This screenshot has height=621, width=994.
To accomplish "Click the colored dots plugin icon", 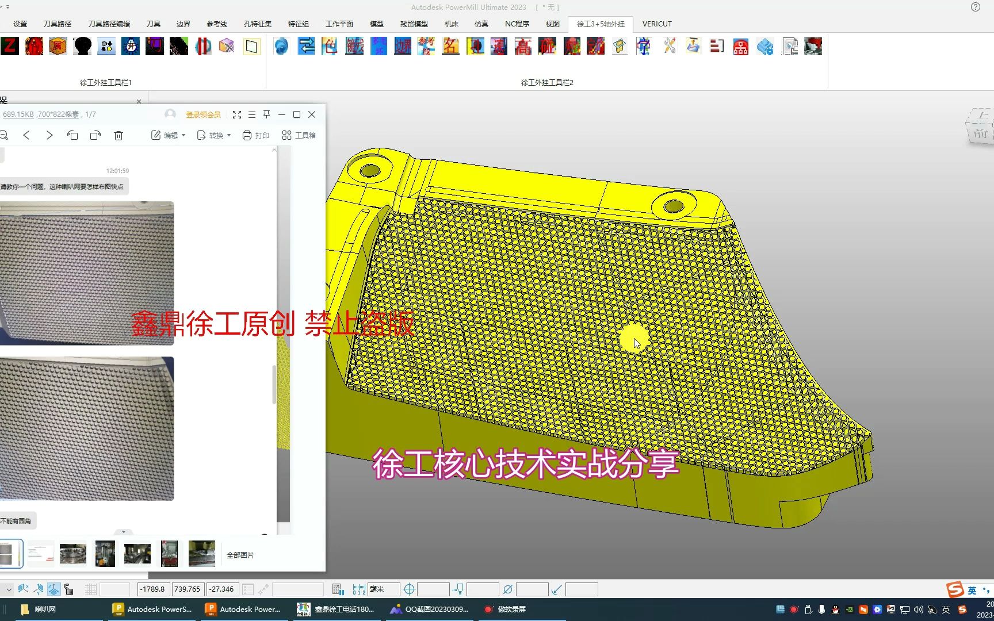I will tap(106, 46).
